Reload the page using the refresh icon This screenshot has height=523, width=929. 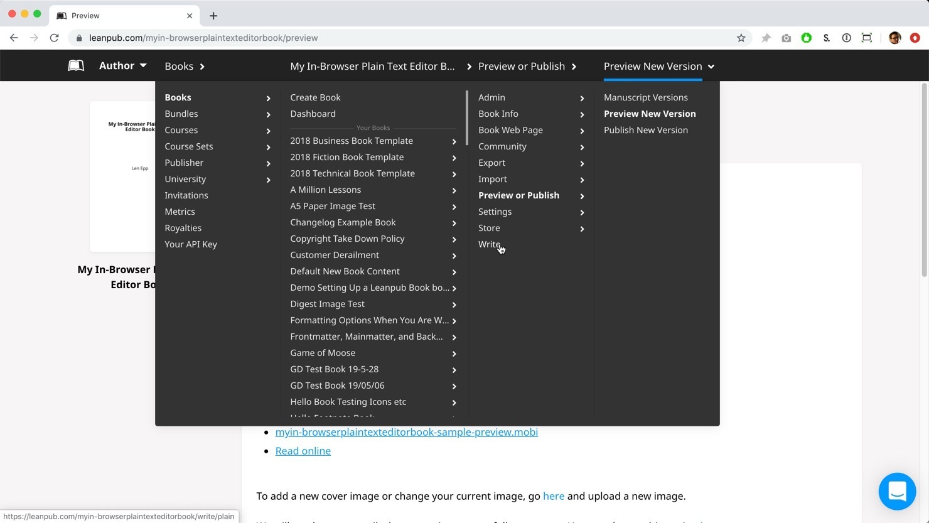55,38
